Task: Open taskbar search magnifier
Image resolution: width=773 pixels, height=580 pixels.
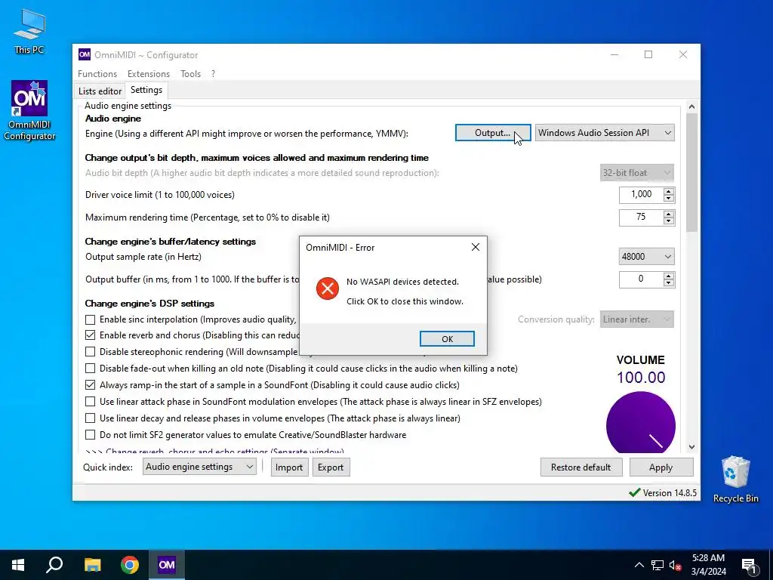Action: 54,565
